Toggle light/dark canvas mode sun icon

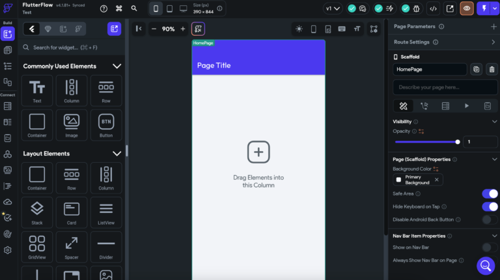[299, 29]
